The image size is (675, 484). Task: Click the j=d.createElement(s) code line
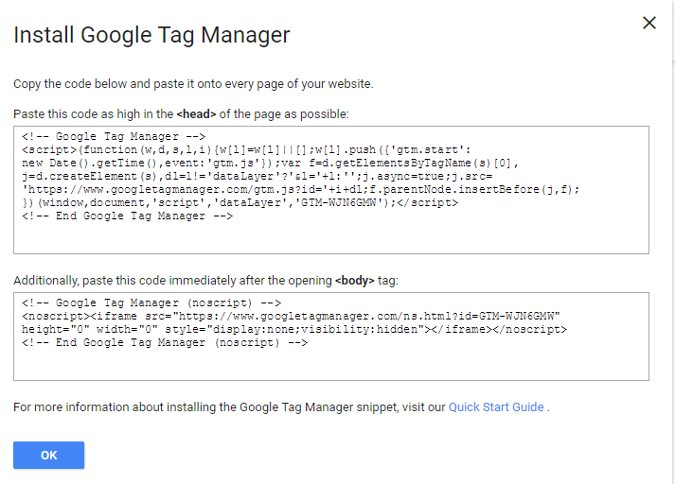(x=257, y=177)
